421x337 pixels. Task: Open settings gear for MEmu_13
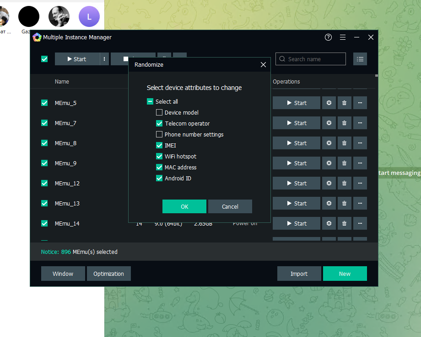(329, 203)
